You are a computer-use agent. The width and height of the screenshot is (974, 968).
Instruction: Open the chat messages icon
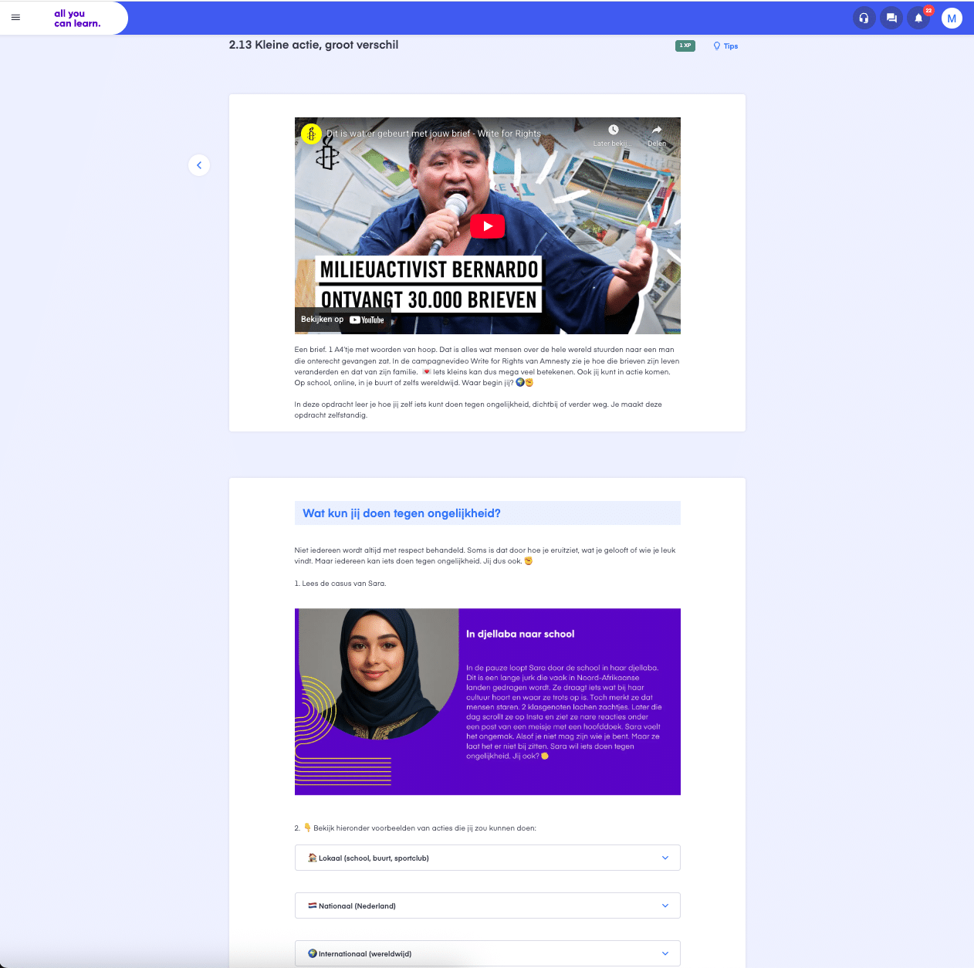(x=891, y=18)
